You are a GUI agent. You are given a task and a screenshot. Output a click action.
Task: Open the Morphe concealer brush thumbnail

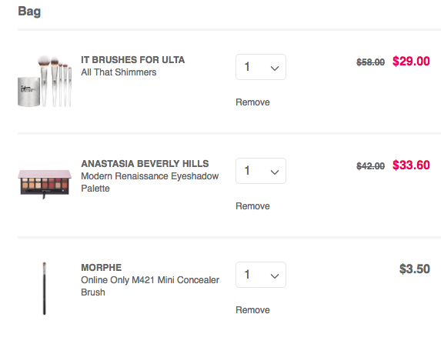[44, 289]
